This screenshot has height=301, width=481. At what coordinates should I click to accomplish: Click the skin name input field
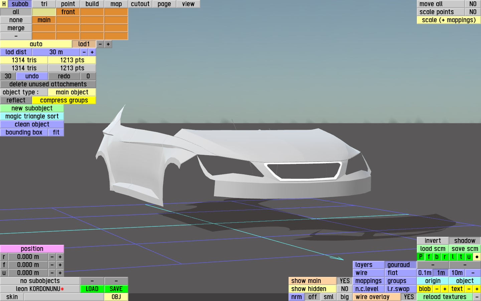coord(64,297)
